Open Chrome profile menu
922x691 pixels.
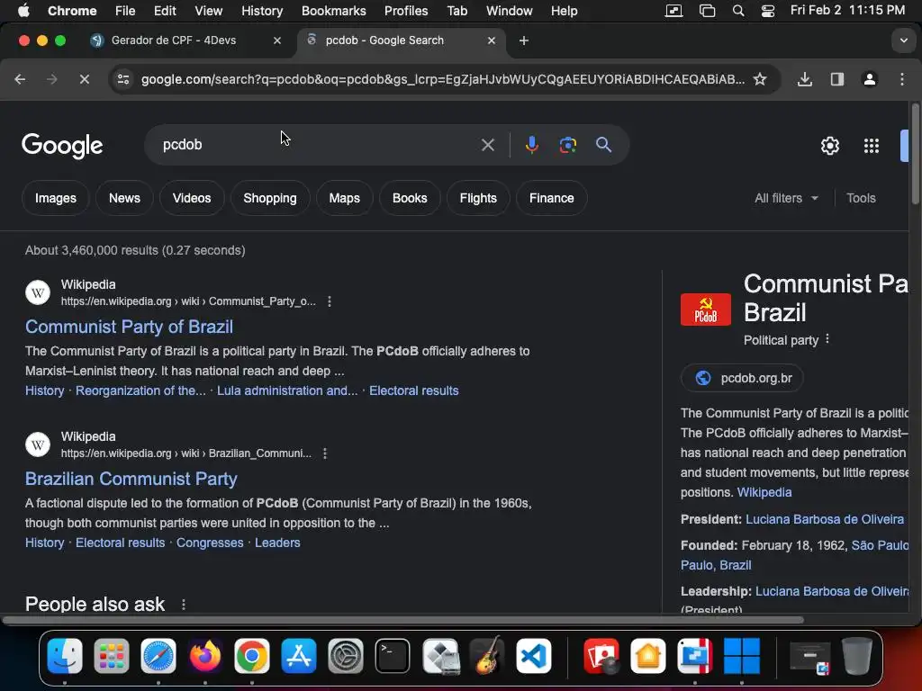pos(869,79)
